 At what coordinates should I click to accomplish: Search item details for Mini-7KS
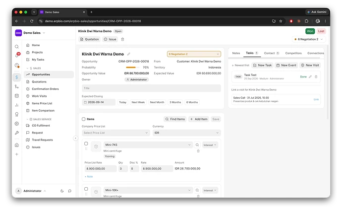pos(197,145)
